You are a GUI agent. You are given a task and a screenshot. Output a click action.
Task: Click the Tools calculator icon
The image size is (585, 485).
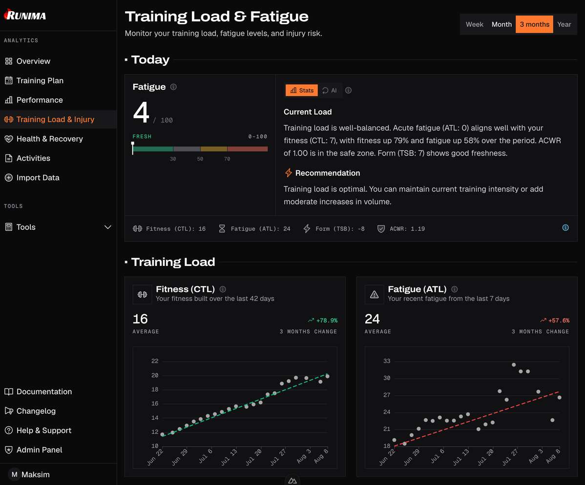tap(9, 227)
